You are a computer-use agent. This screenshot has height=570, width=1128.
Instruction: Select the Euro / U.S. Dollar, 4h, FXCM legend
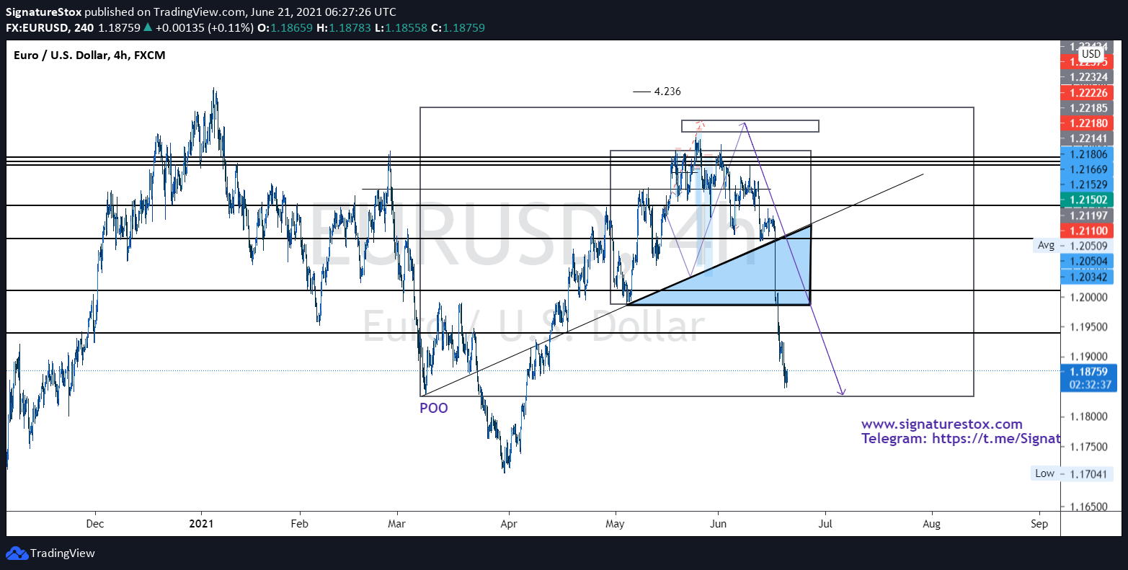tap(89, 55)
